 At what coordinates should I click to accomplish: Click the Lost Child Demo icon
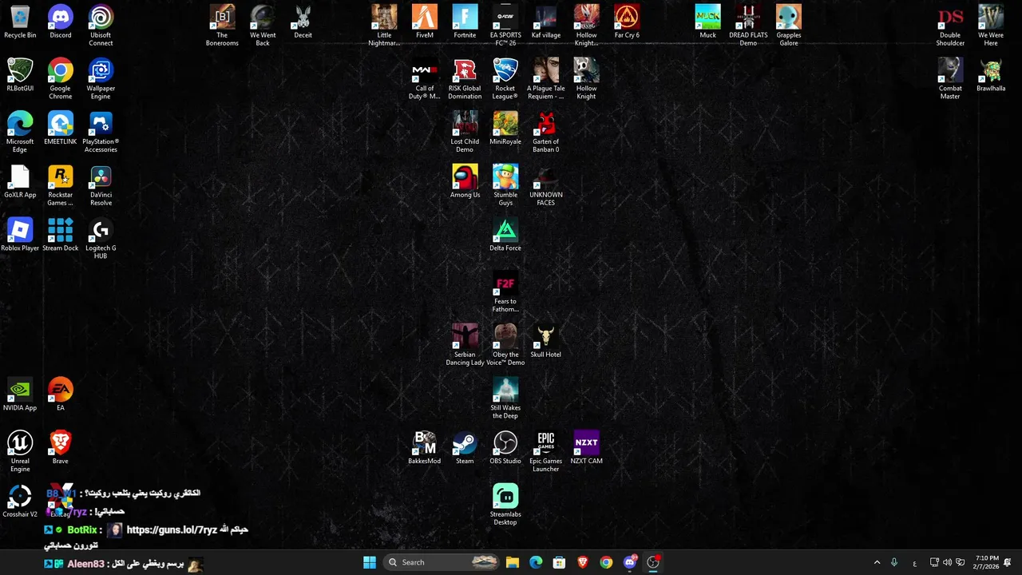point(465,132)
